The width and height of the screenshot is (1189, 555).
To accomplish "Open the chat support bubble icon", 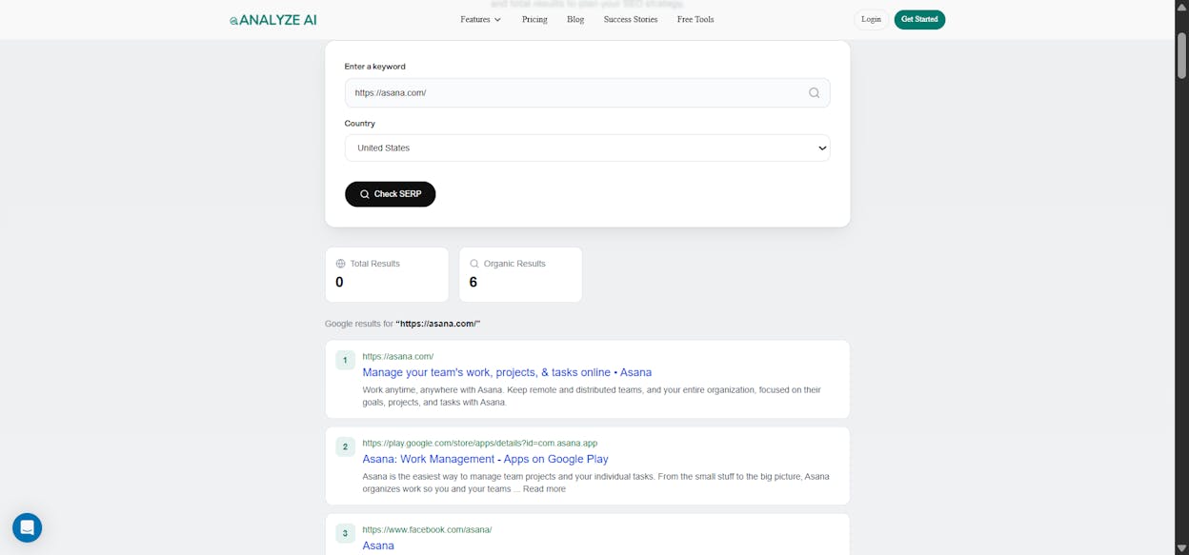I will (x=27, y=527).
